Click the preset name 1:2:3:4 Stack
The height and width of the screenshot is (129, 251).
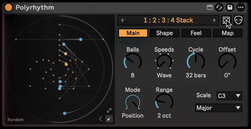coord(168,20)
